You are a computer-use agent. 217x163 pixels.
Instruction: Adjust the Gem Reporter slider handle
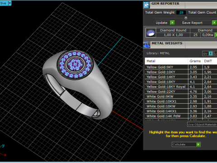pos(186,18)
